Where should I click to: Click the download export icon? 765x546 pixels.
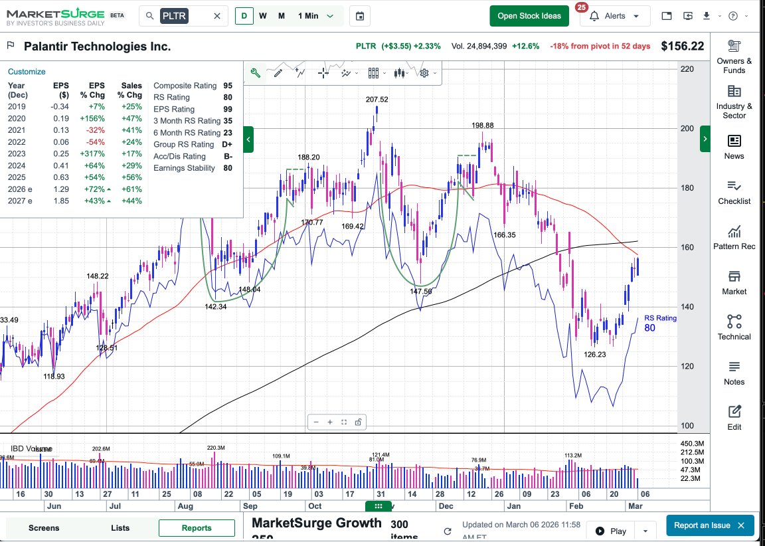pyautogui.click(x=706, y=15)
